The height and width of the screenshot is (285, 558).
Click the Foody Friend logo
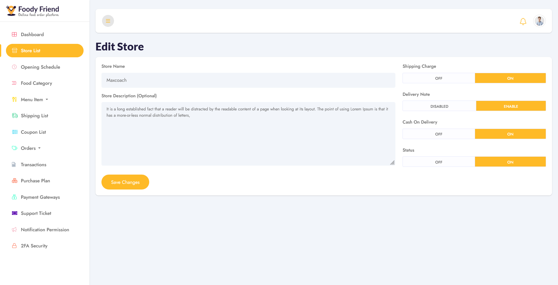tap(33, 11)
